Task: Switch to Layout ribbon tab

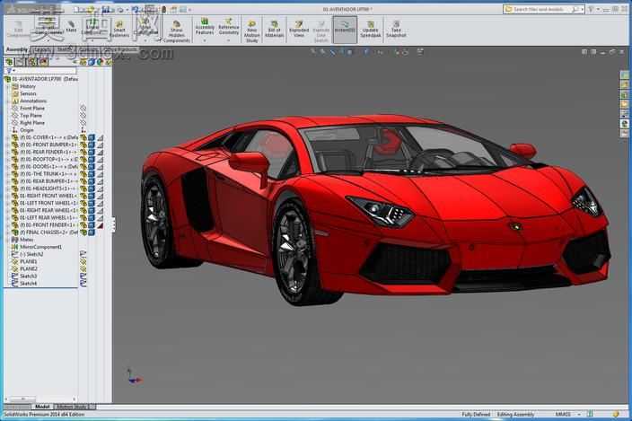Action: click(x=42, y=49)
